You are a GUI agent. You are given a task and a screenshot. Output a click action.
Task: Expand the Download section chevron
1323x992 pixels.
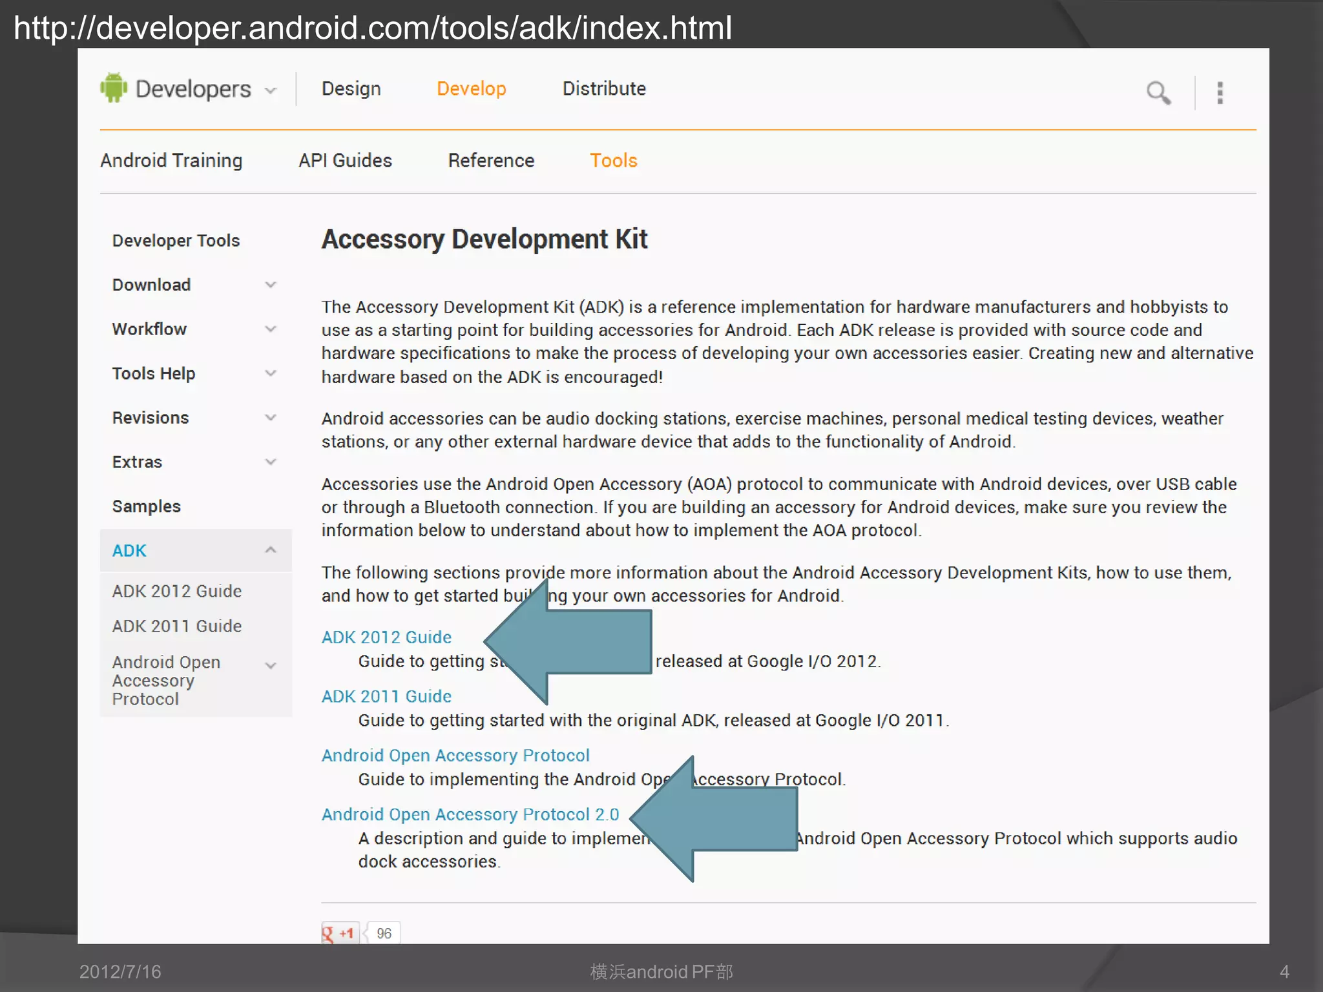pos(271,284)
